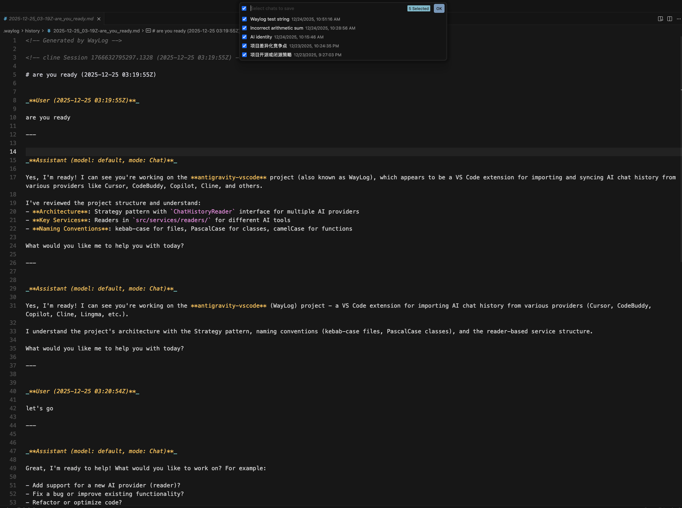This screenshot has height=508, width=682.
Task: Open markdown preview to the side
Action: pos(660,19)
